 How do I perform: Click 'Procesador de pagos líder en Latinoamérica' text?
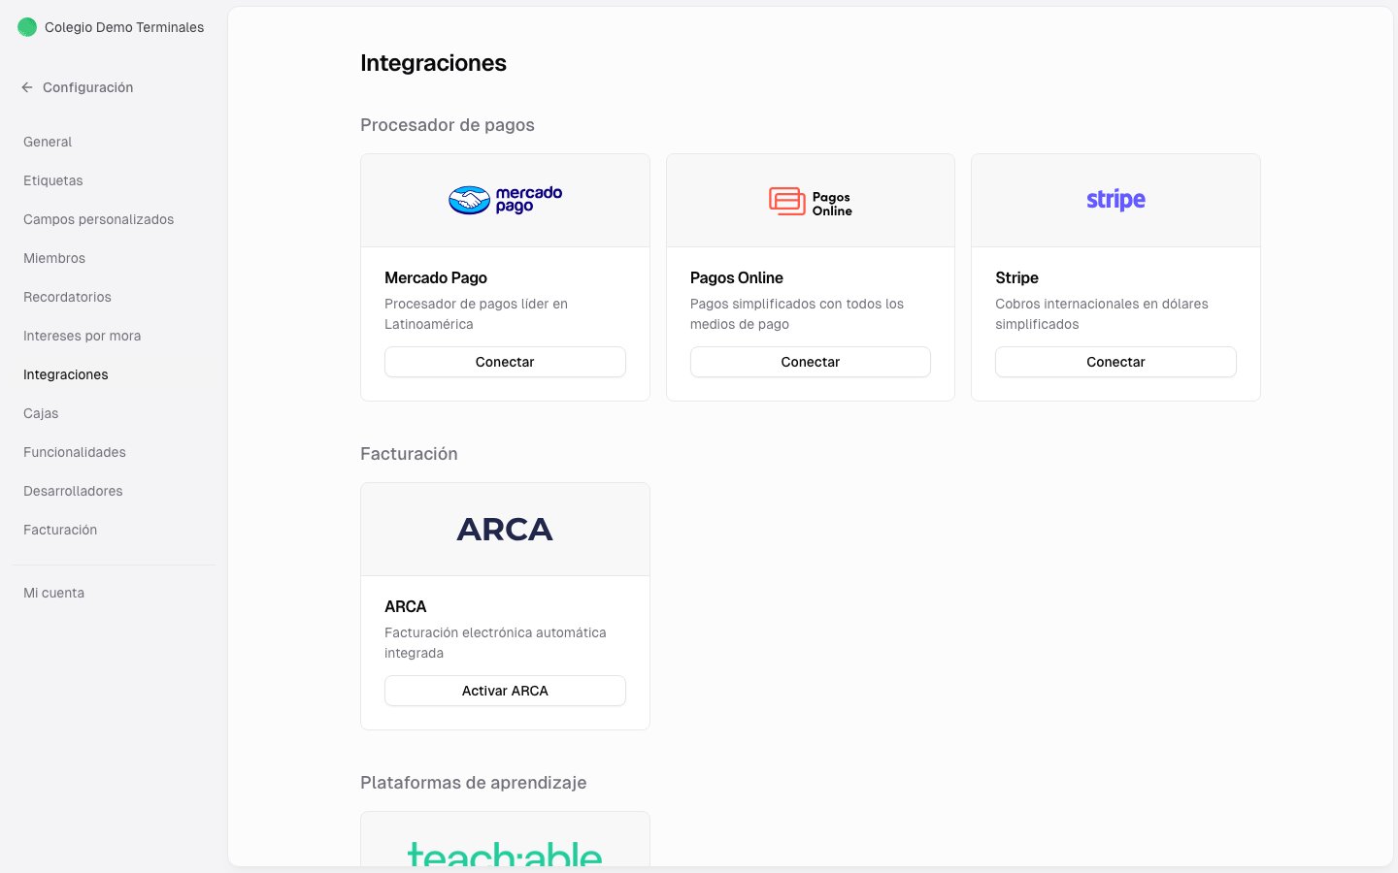476,313
